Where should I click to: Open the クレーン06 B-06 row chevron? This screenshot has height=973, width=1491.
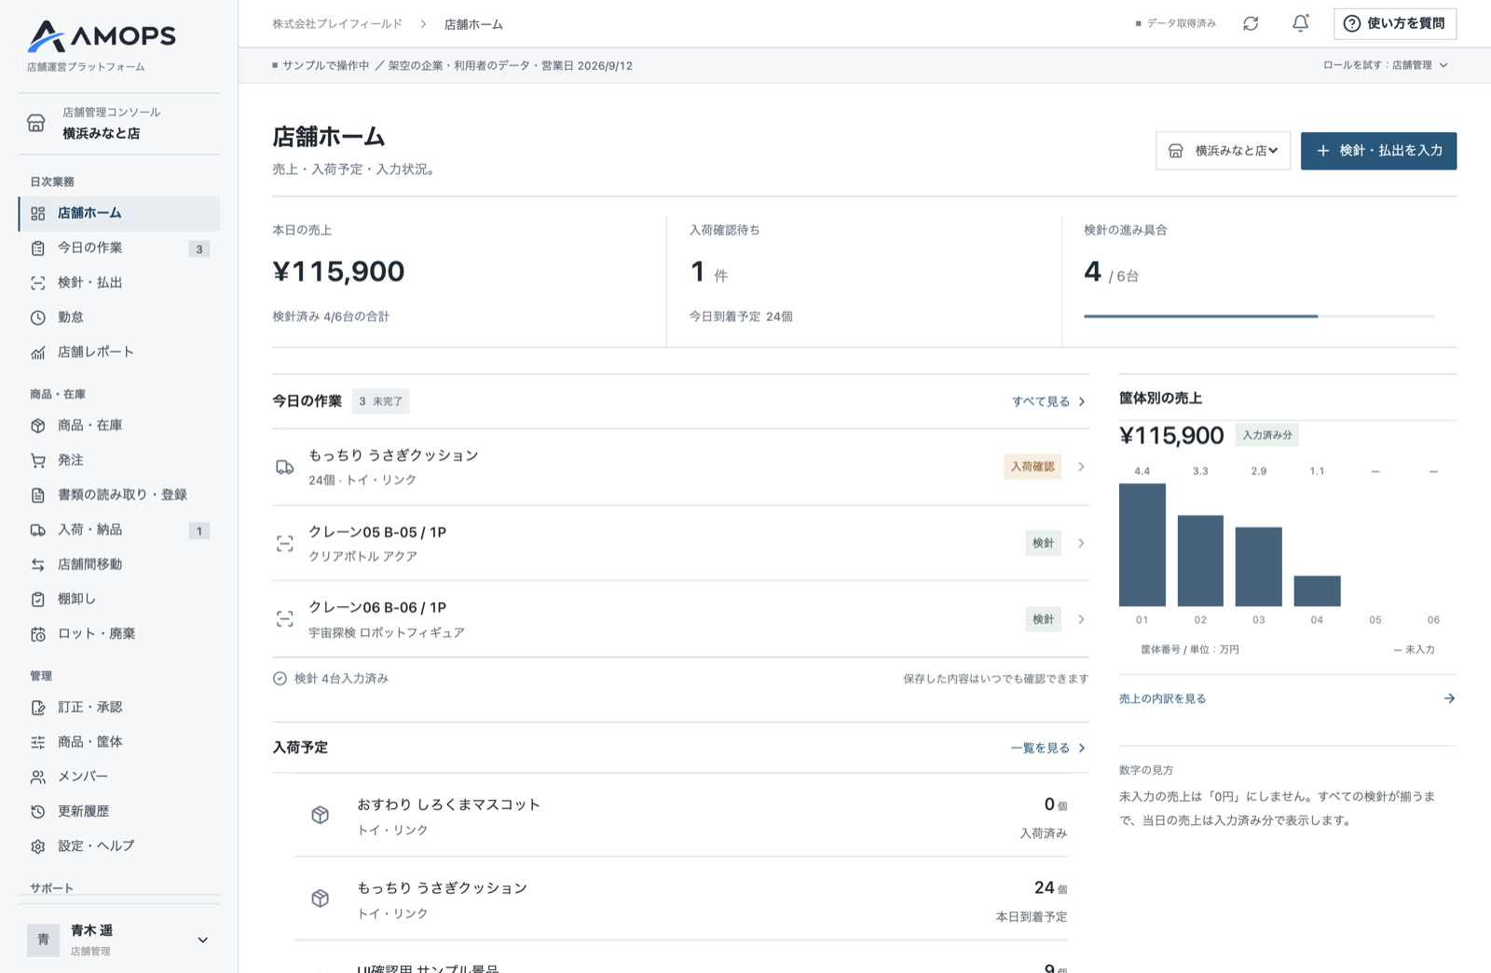tap(1081, 619)
